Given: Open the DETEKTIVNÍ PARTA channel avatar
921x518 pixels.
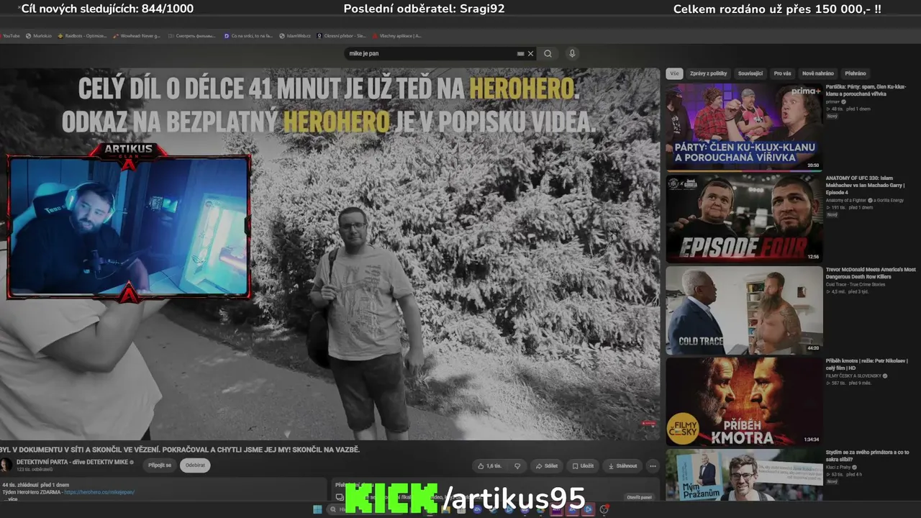Looking at the screenshot, I should [x=6, y=465].
